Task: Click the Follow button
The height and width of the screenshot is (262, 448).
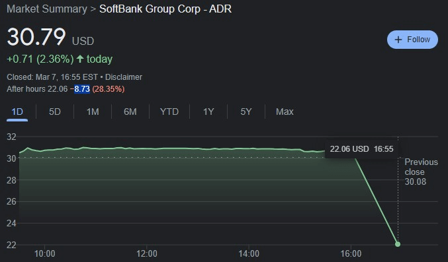Action: [x=412, y=40]
